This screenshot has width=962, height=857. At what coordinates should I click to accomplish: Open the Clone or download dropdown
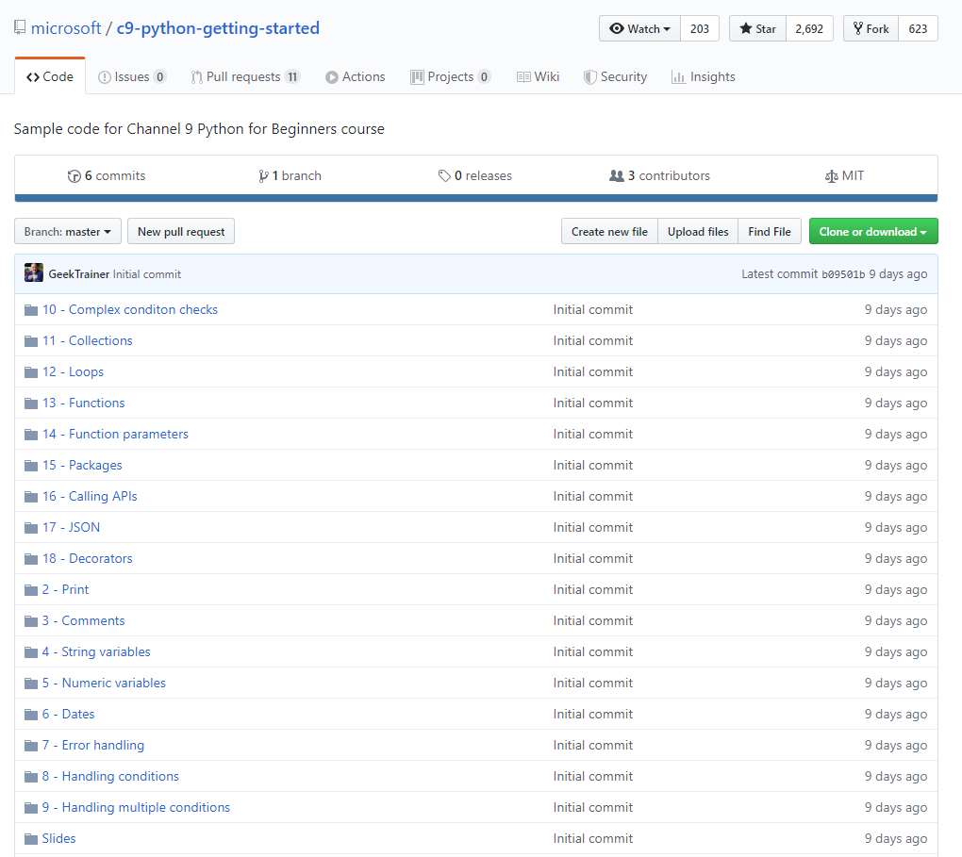click(872, 232)
